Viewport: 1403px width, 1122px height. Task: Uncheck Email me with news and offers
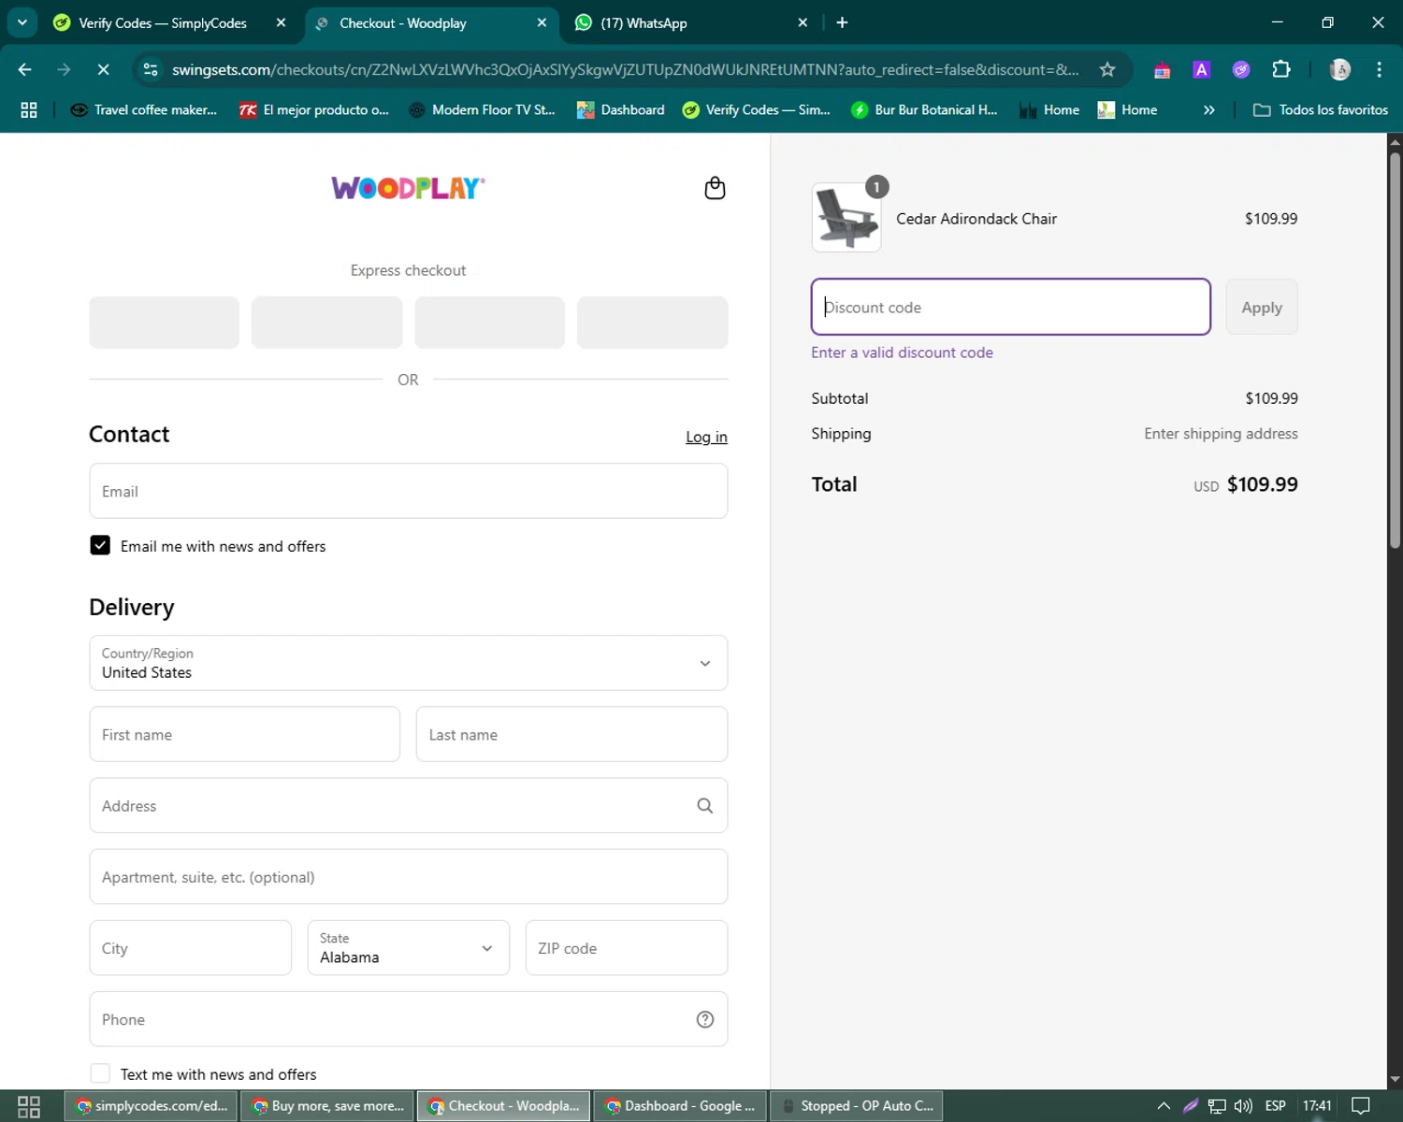100,545
